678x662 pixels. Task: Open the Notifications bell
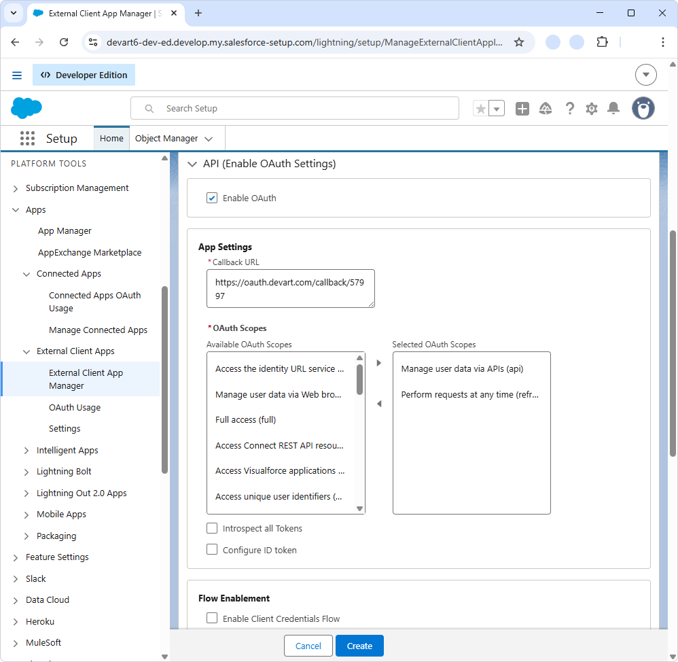613,109
